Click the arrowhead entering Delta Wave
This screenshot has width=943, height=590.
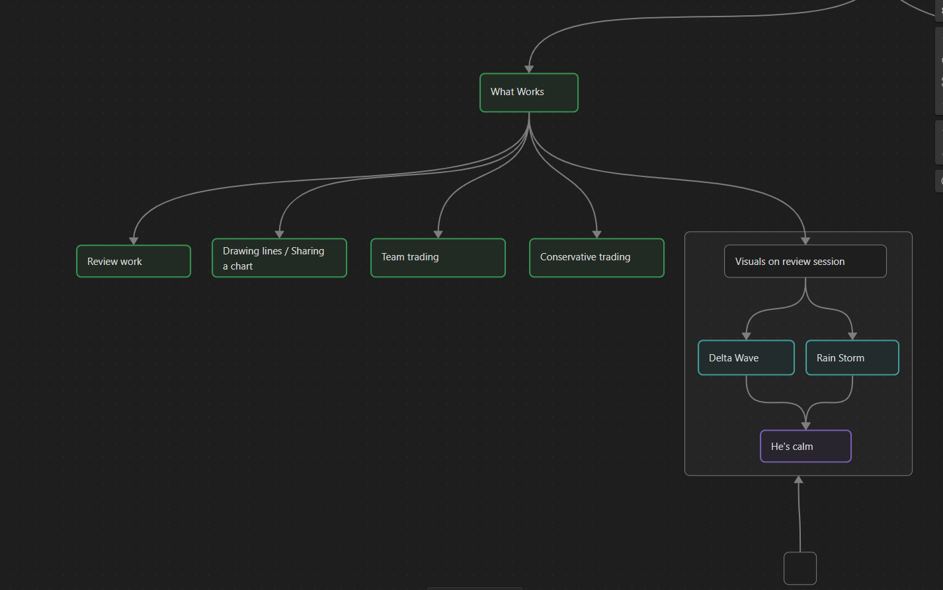point(746,336)
